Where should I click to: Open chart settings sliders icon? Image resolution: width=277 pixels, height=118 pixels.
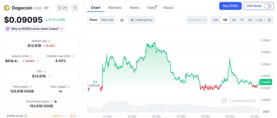[269, 20]
